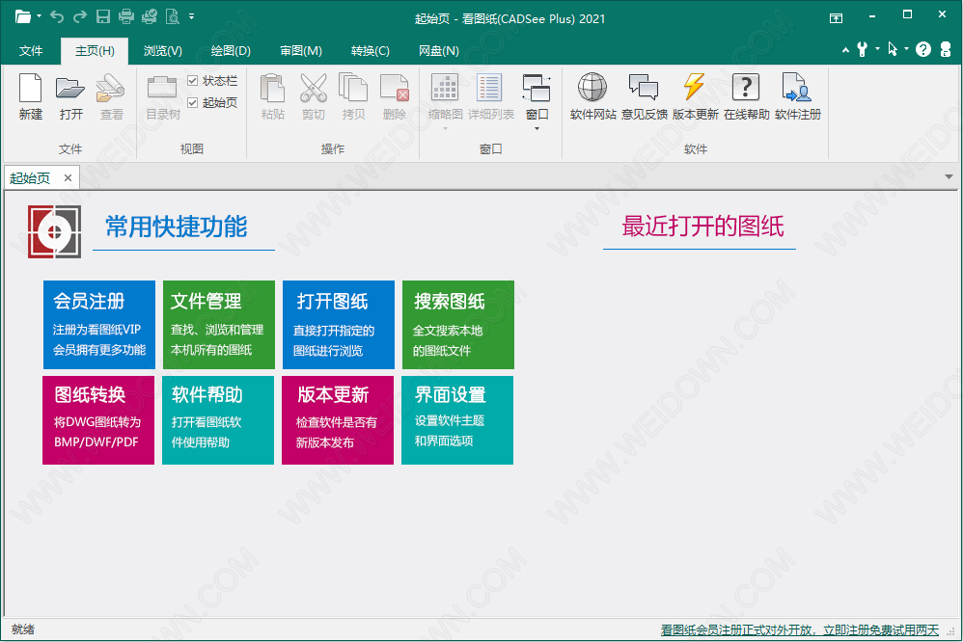
Task: Switch to 缩略图 thumbnail view
Action: coord(445,101)
